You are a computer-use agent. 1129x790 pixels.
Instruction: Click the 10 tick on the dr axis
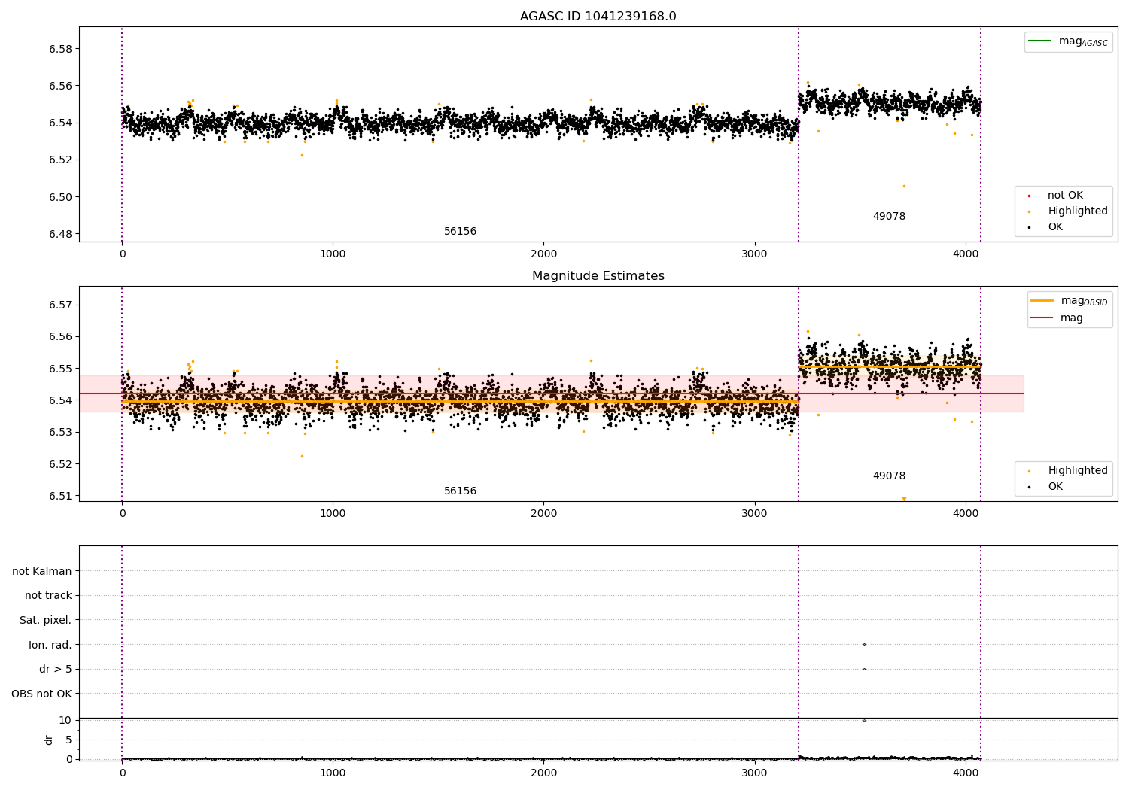(x=65, y=720)
